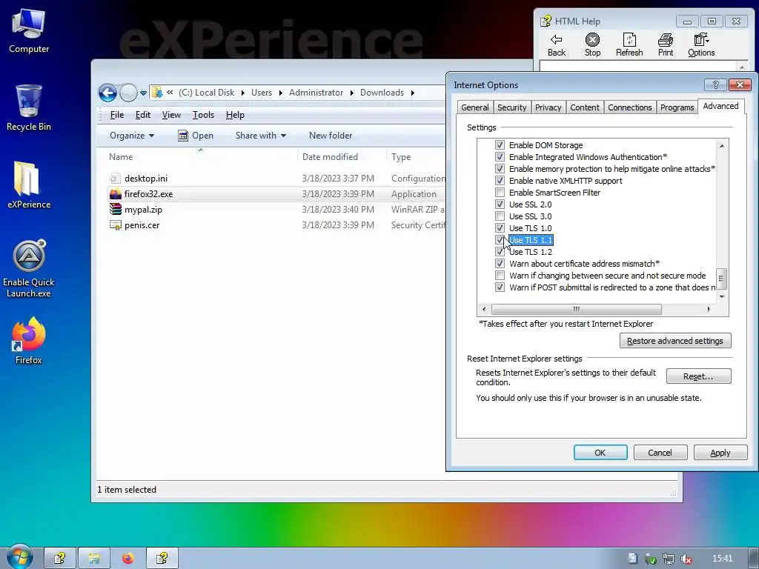The height and width of the screenshot is (569, 759).
Task: Select the penis.cer certificate icon
Action: 115,225
